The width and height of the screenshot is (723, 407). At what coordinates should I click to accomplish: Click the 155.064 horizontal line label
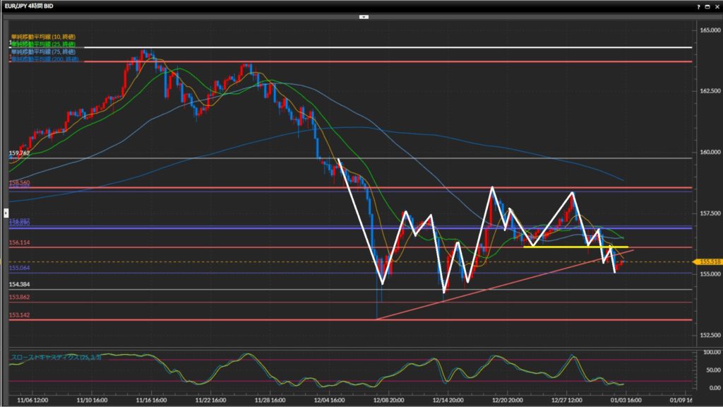pyautogui.click(x=19, y=268)
